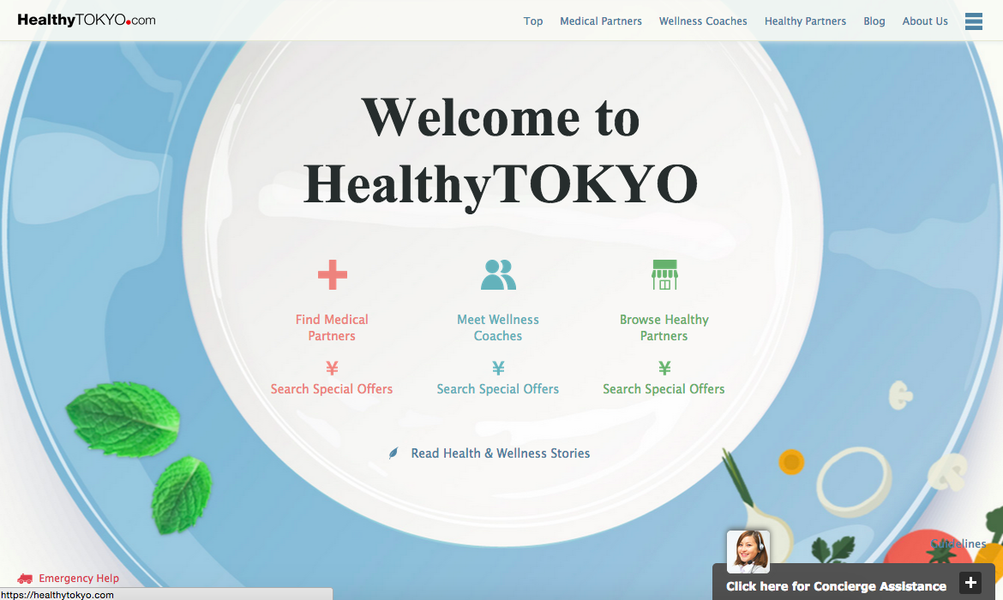This screenshot has height=600, width=1003.
Task: Click Browse Healthy Partners link
Action: coord(664,327)
